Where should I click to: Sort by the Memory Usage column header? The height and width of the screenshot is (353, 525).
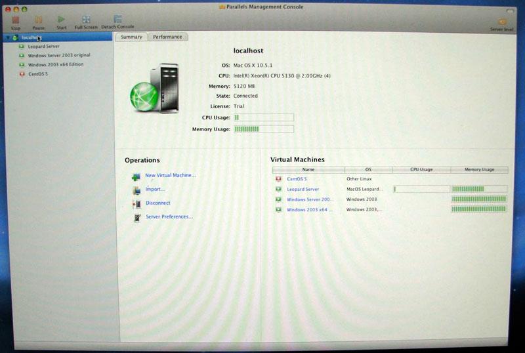479,170
